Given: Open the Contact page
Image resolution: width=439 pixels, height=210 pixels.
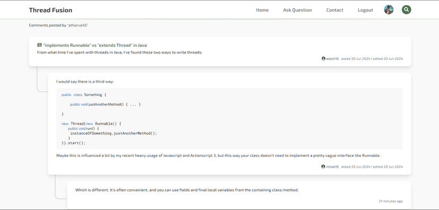Looking at the screenshot, I should (335, 10).
